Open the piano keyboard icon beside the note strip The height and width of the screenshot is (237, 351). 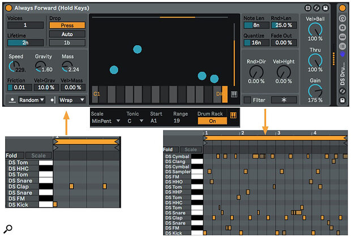pos(234,94)
